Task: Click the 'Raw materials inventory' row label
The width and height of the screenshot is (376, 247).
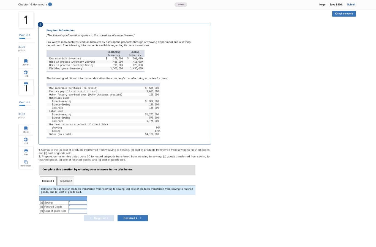Action: point(65,59)
